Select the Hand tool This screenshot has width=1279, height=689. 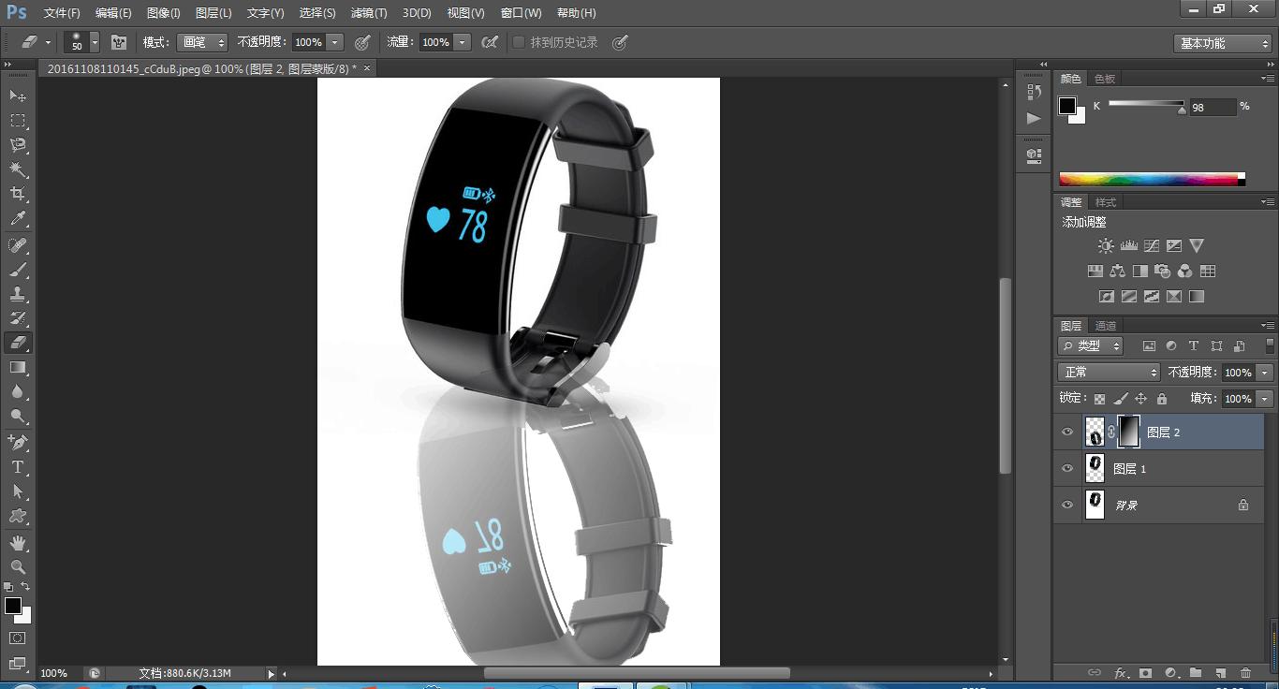click(x=18, y=543)
